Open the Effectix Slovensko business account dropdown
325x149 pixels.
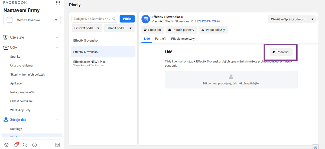pos(32,20)
